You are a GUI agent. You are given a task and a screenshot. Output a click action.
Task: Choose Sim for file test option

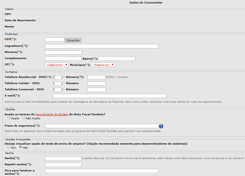tap(9, 147)
